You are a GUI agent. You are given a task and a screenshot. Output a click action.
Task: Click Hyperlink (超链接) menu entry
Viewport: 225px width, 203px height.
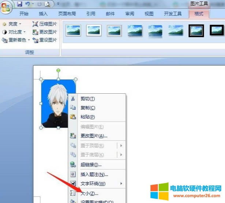point(91,165)
